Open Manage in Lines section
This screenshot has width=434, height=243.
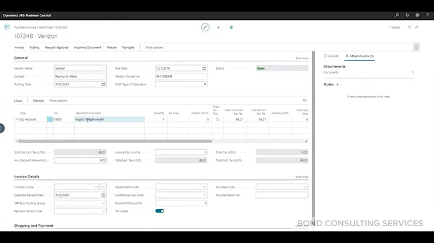[39, 100]
